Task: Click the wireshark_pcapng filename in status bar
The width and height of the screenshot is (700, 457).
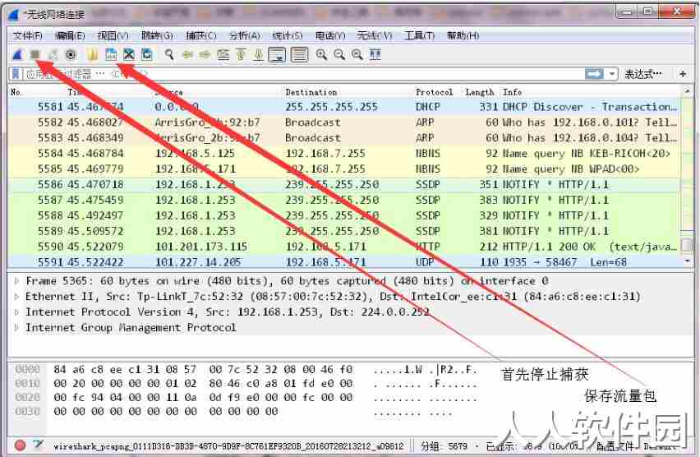Action: click(228, 445)
